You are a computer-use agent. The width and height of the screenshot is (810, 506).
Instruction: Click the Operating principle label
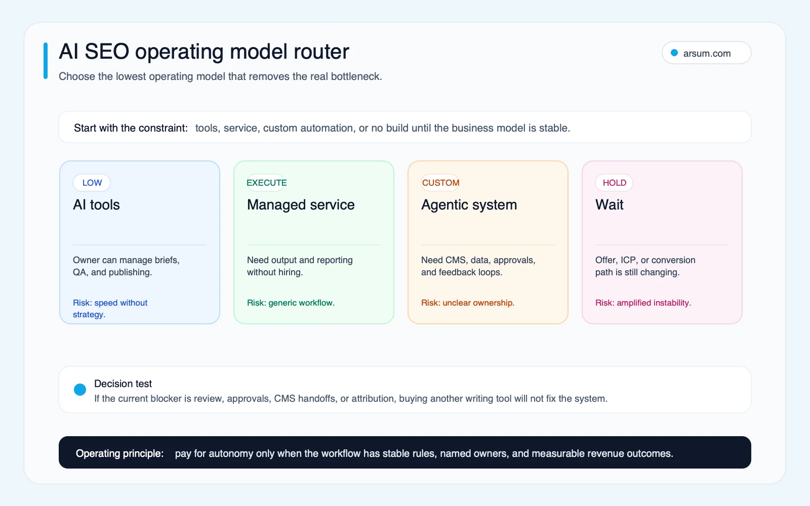click(119, 453)
